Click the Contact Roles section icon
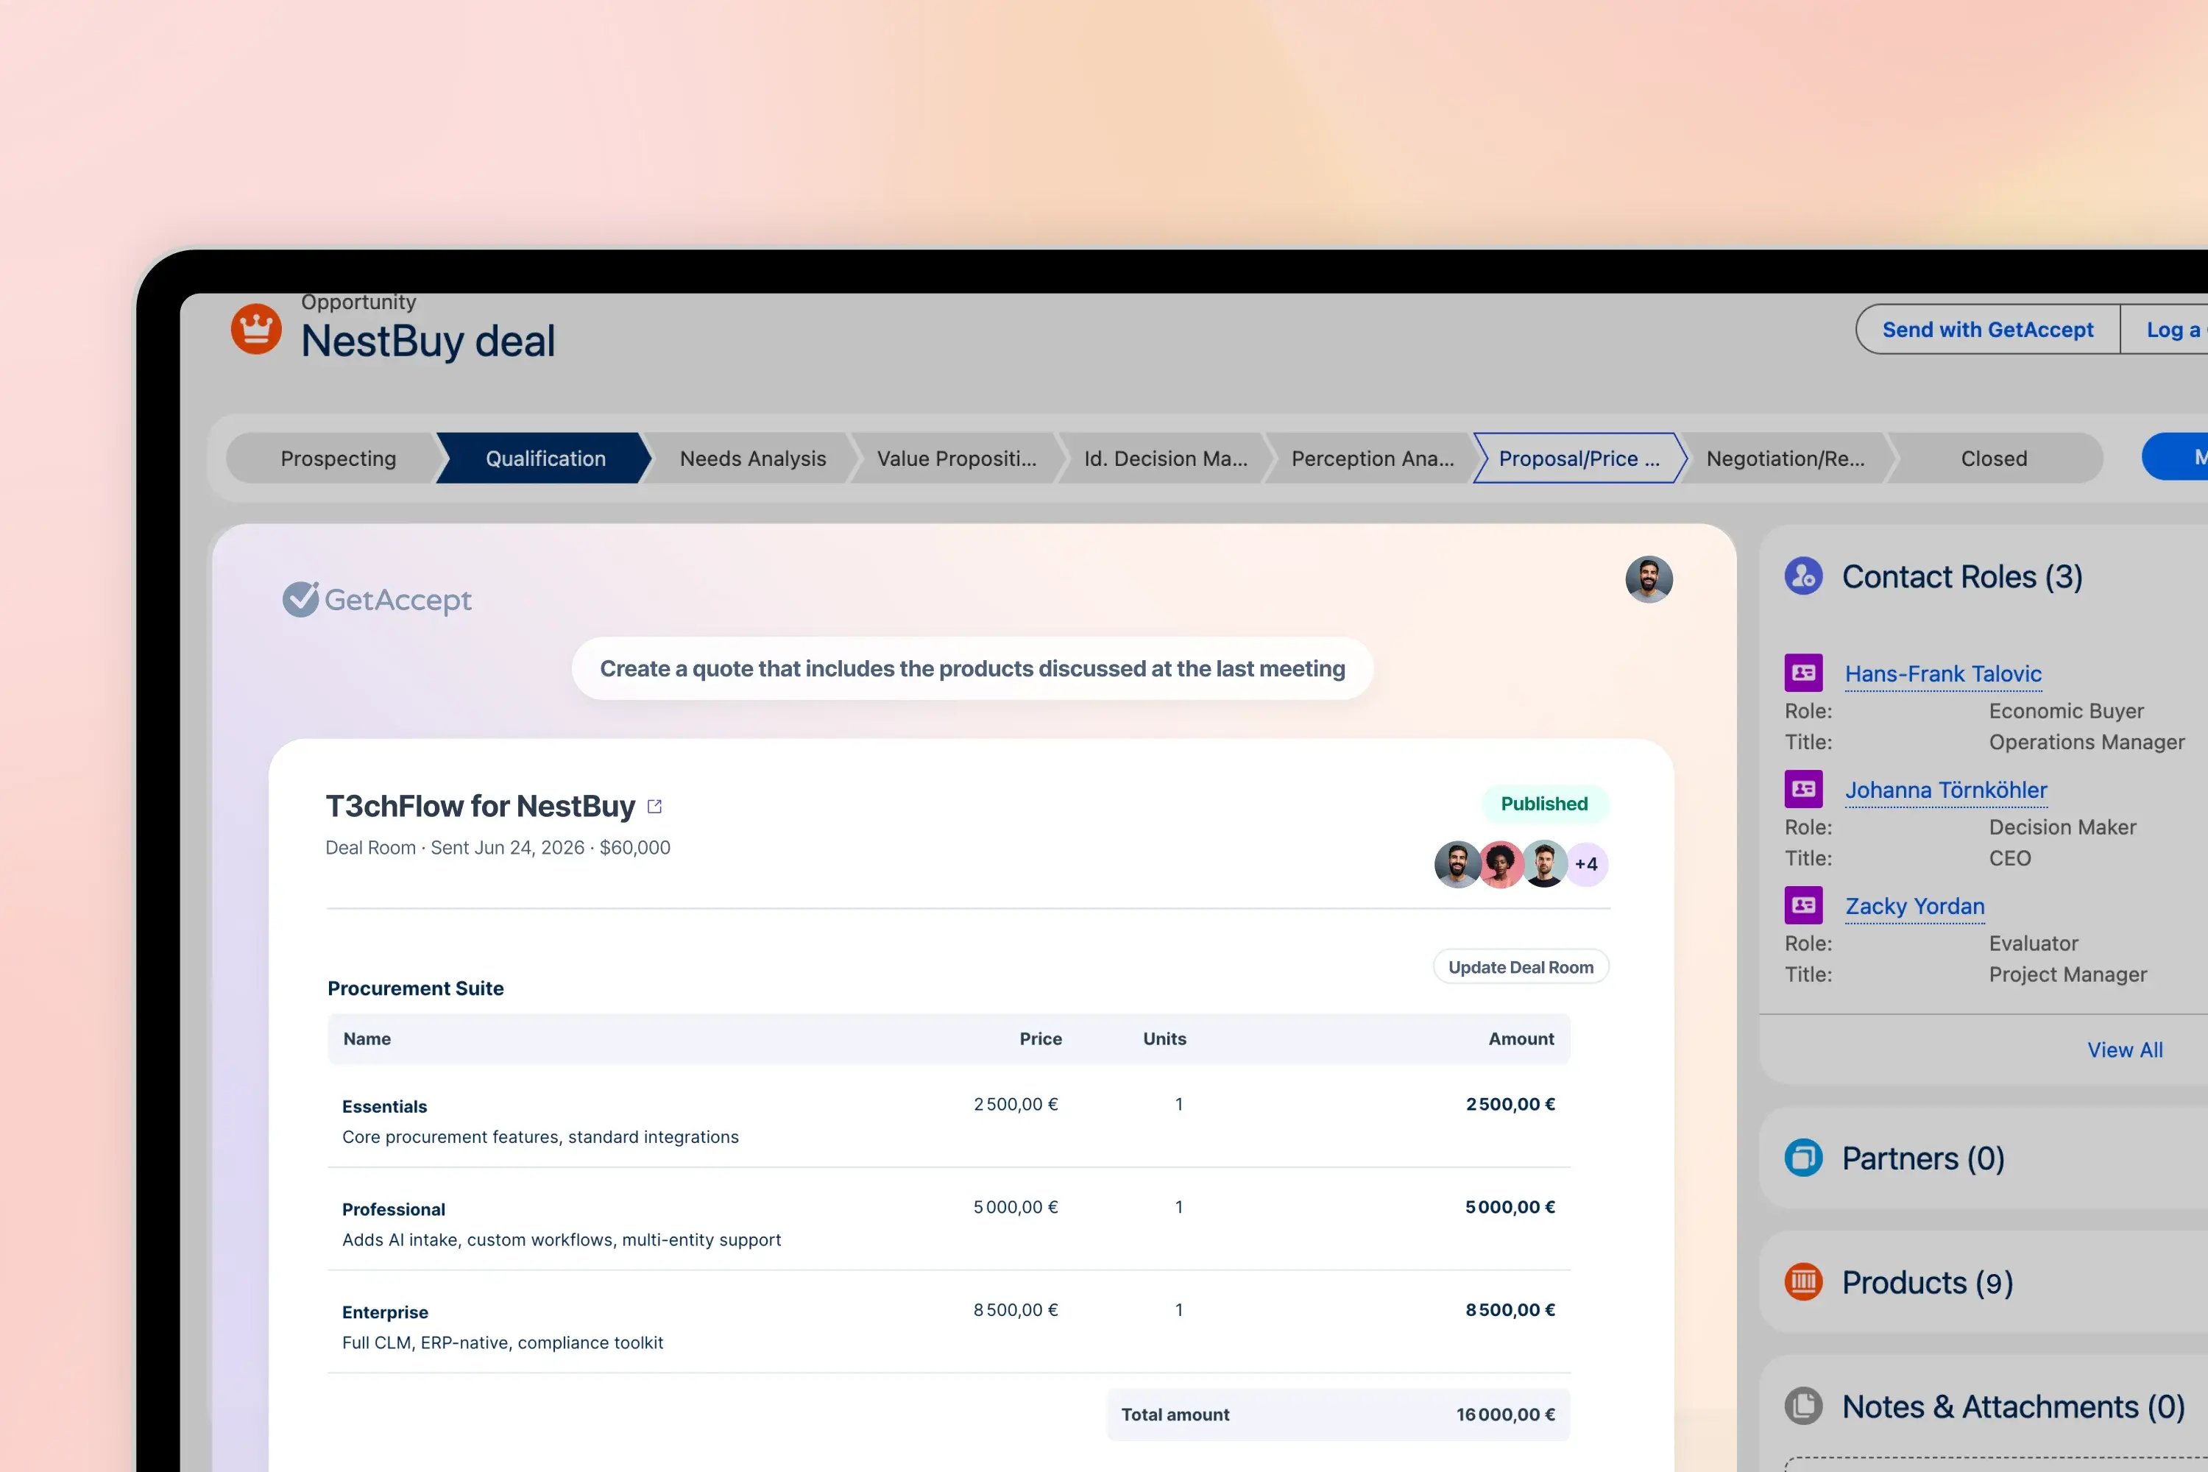 1803,576
